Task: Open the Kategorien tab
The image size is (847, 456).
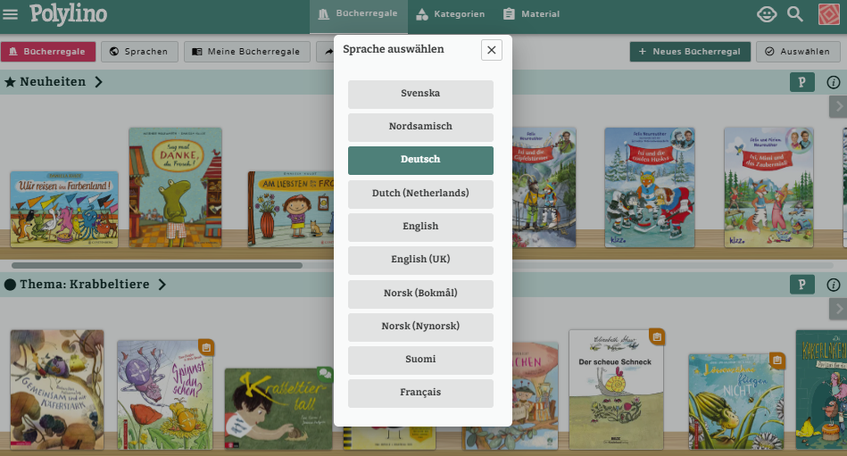Action: coord(451,14)
